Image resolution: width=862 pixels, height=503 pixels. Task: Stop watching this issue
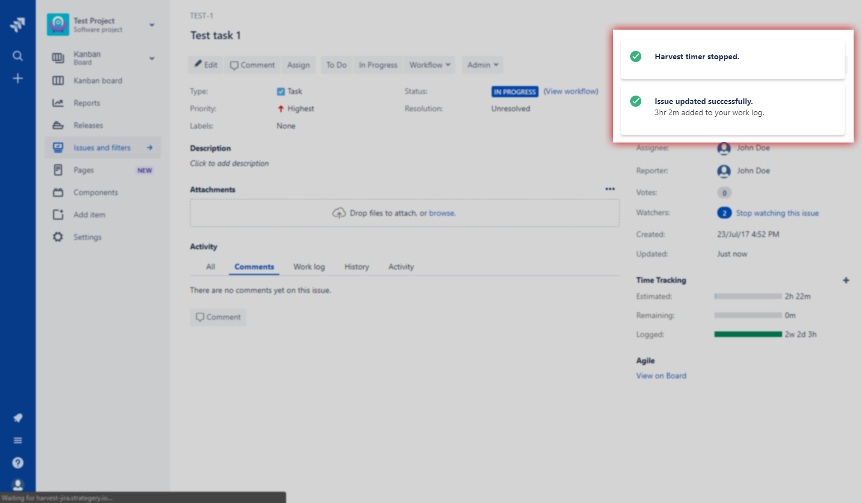pos(777,213)
